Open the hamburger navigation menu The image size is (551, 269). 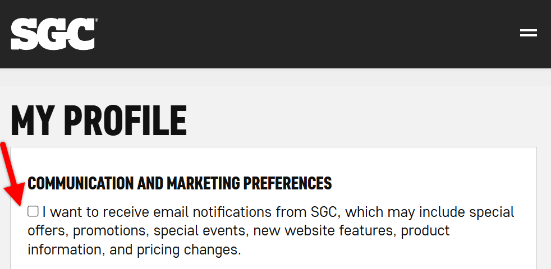click(529, 33)
